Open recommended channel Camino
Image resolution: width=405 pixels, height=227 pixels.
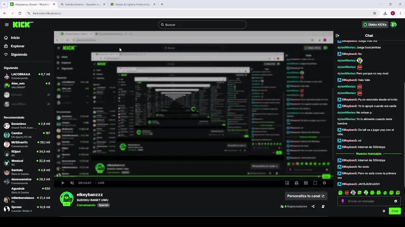click(27, 135)
